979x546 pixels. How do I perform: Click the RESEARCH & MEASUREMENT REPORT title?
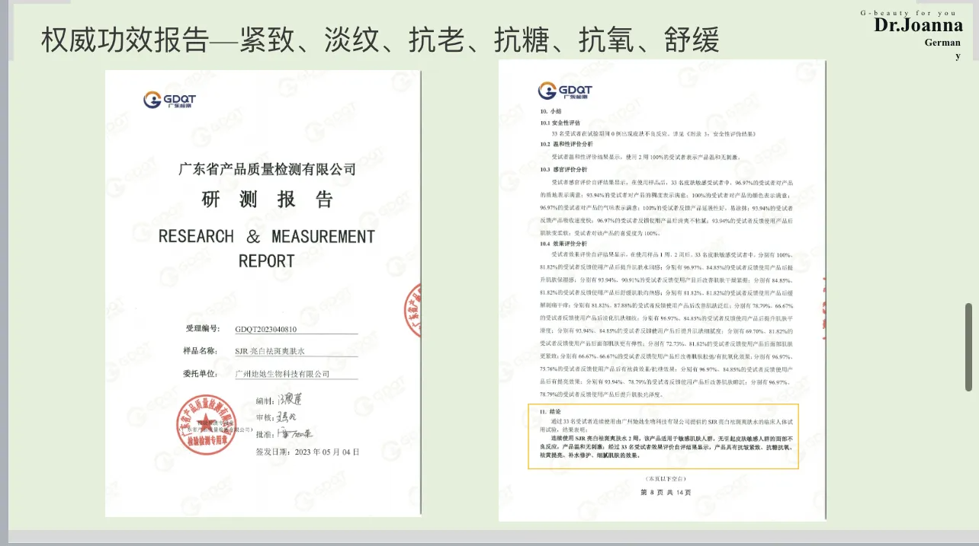point(266,248)
